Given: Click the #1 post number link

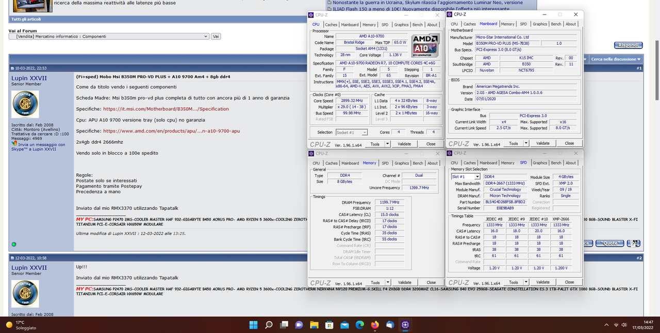Looking at the screenshot, I should (x=639, y=68).
